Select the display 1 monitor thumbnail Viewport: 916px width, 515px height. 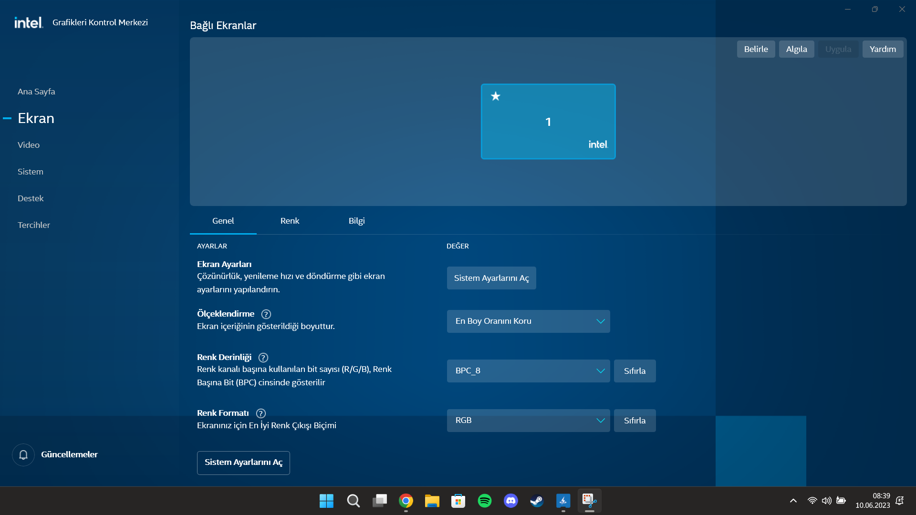(548, 122)
